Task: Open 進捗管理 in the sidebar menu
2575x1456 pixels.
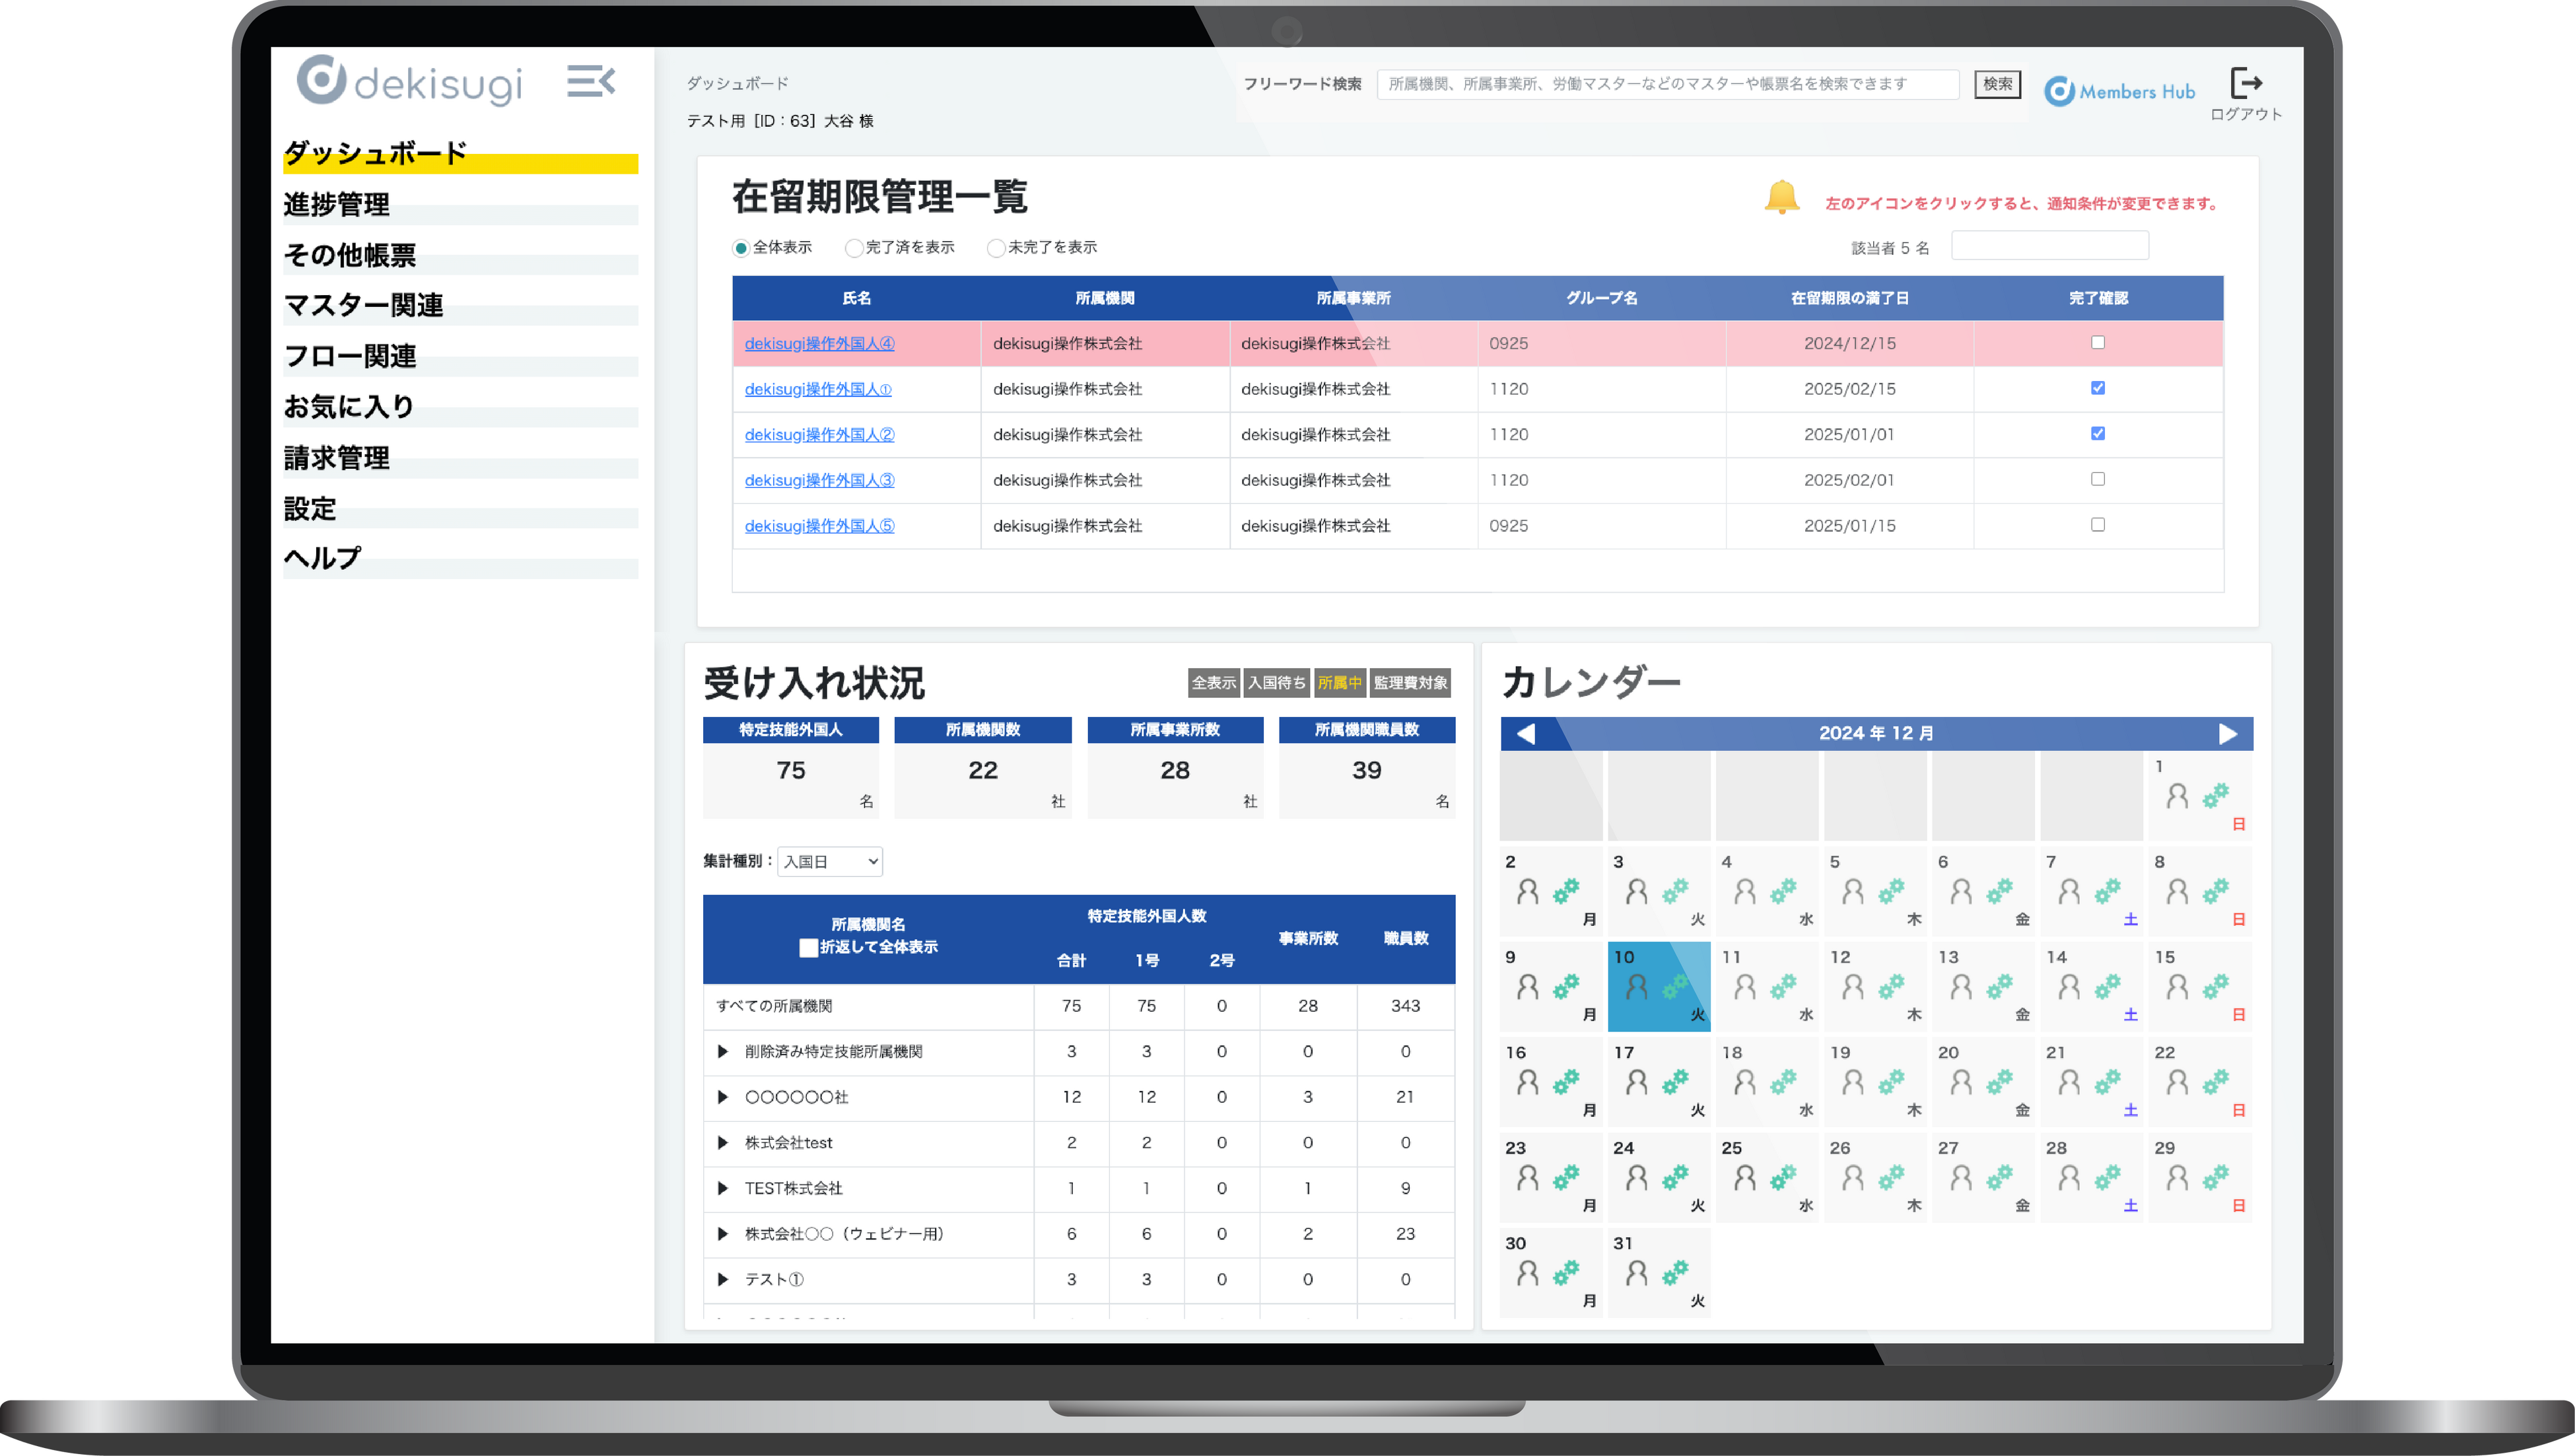Action: click(337, 204)
